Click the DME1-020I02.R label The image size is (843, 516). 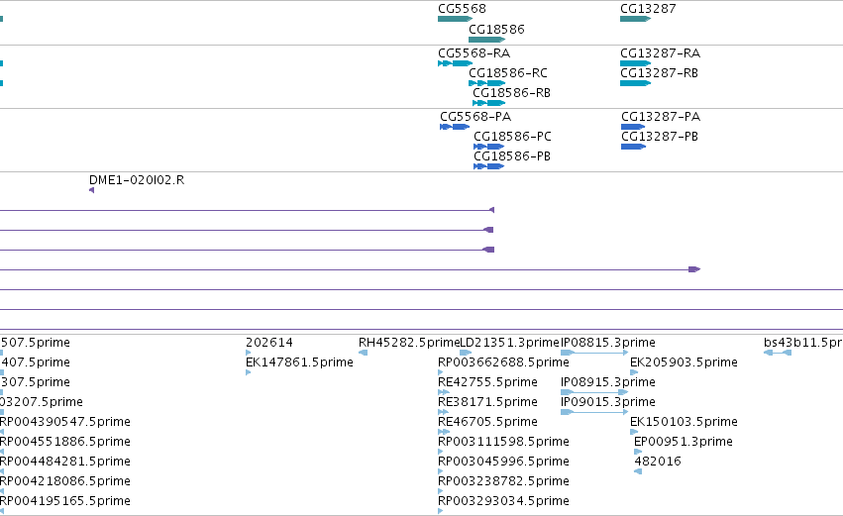137,180
